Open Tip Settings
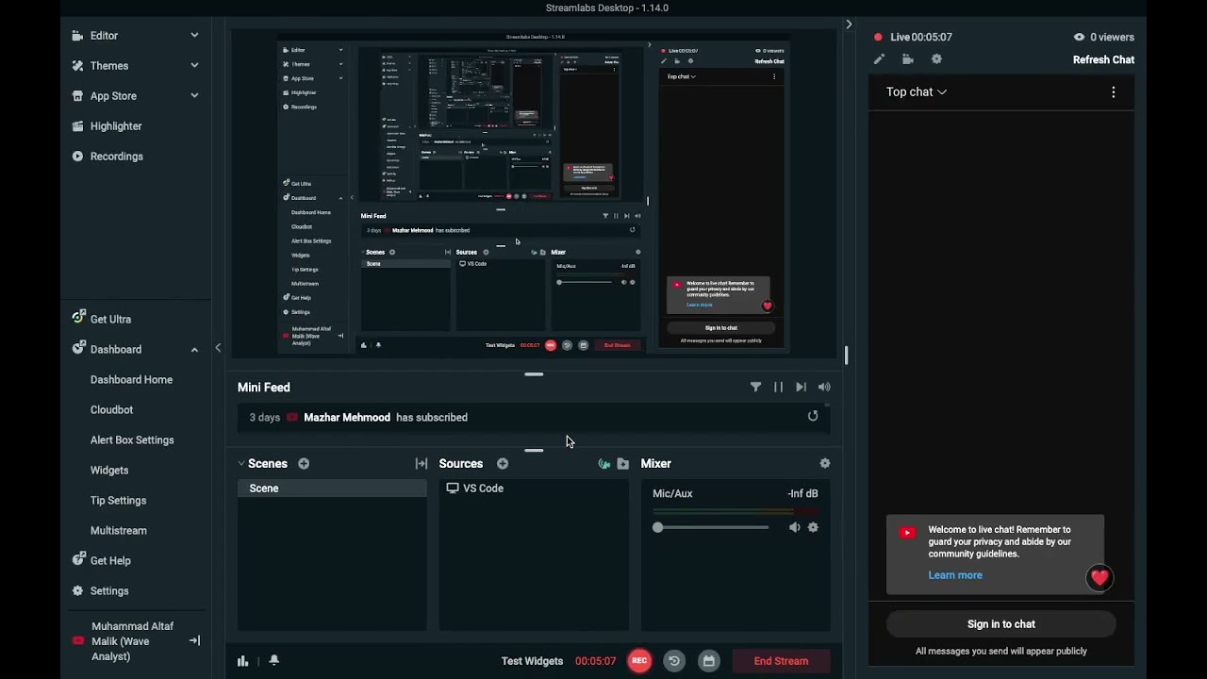Screen dimensions: 1207x679 118,501
